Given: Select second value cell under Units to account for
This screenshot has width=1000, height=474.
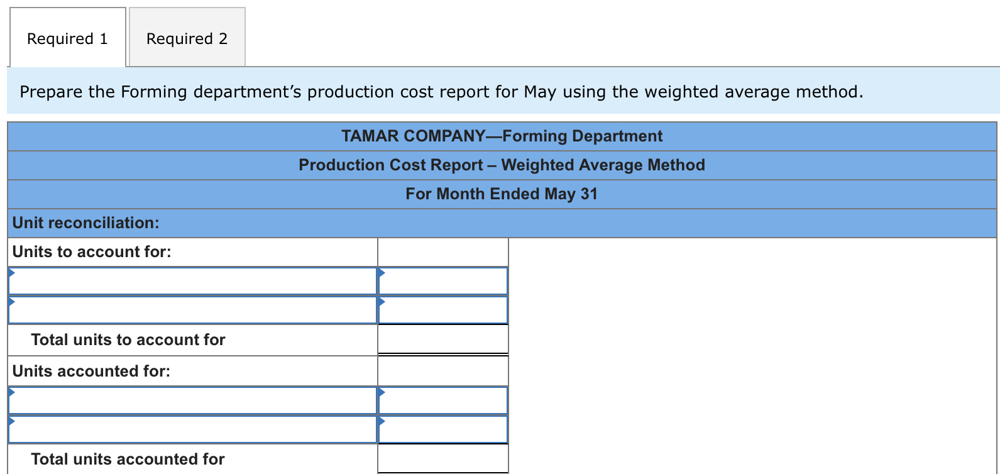Looking at the screenshot, I should [x=443, y=310].
